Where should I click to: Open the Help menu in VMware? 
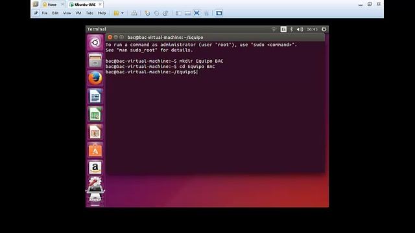click(x=102, y=13)
